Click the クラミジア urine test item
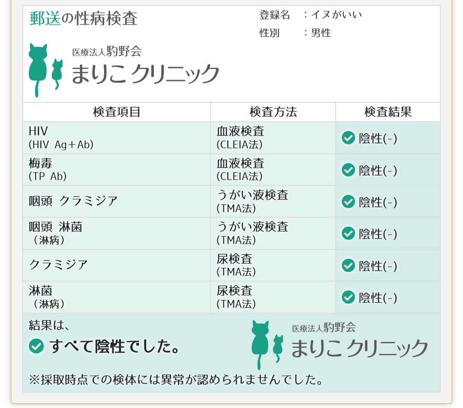 (x=58, y=265)
